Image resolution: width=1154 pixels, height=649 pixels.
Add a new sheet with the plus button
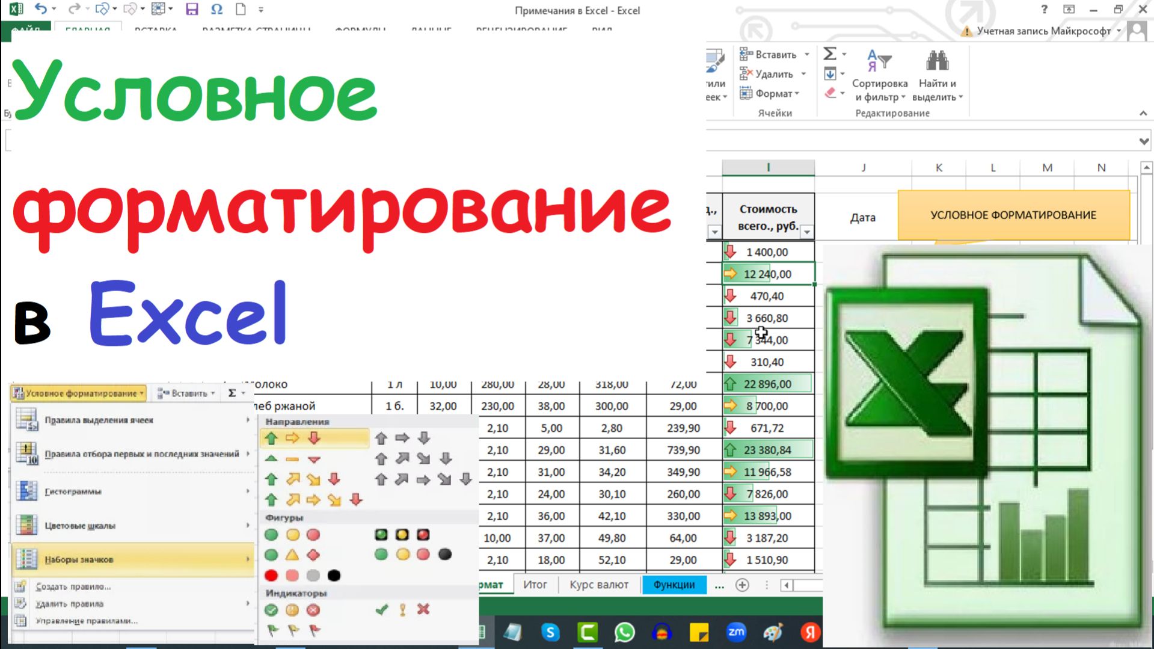[x=742, y=585]
